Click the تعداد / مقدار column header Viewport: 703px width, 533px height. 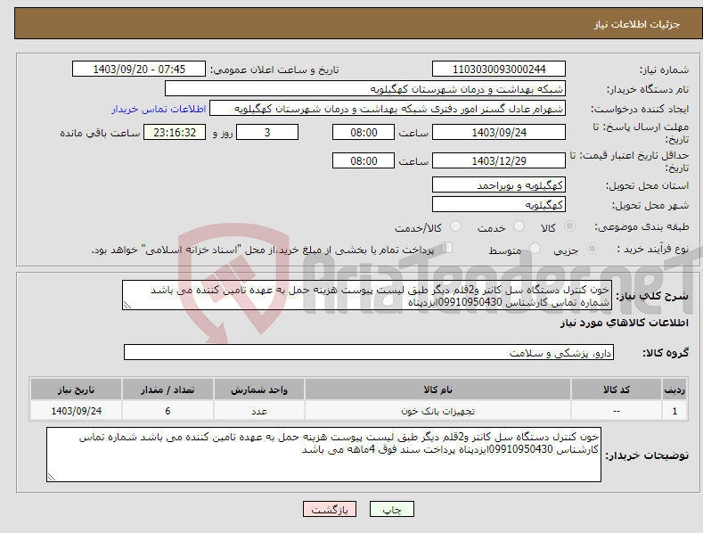[168, 389]
